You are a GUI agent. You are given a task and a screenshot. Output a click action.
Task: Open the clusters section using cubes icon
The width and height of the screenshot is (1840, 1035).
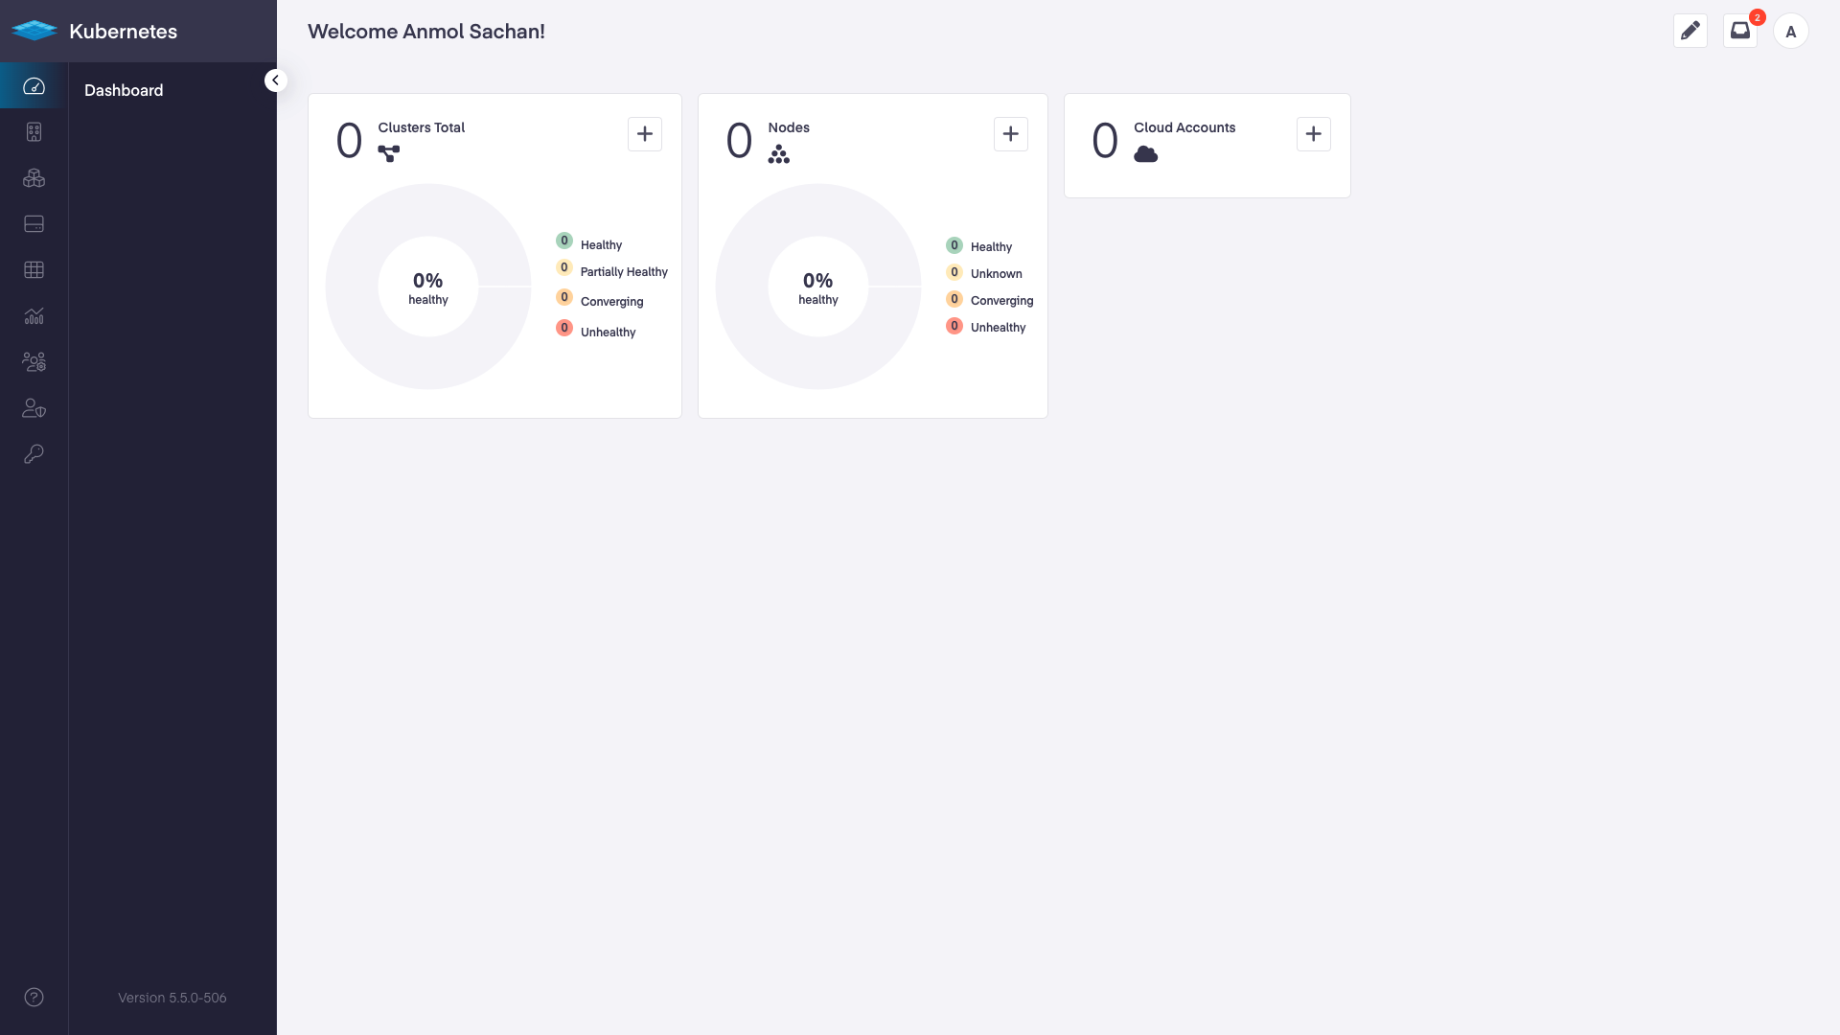(34, 178)
